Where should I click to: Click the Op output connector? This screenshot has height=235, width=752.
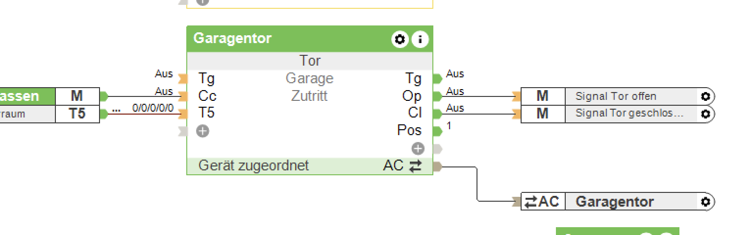(x=437, y=96)
